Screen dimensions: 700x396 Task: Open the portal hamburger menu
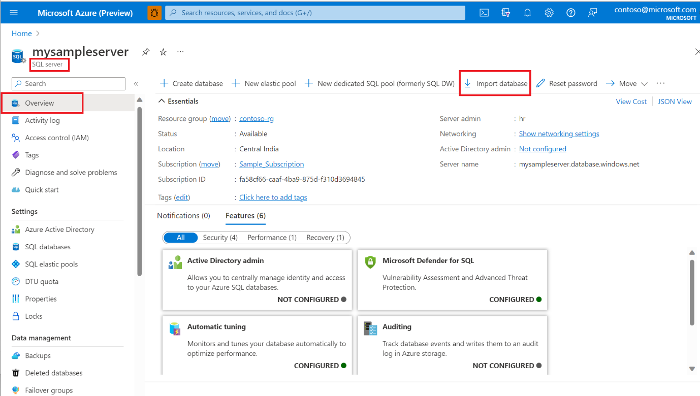(x=14, y=13)
